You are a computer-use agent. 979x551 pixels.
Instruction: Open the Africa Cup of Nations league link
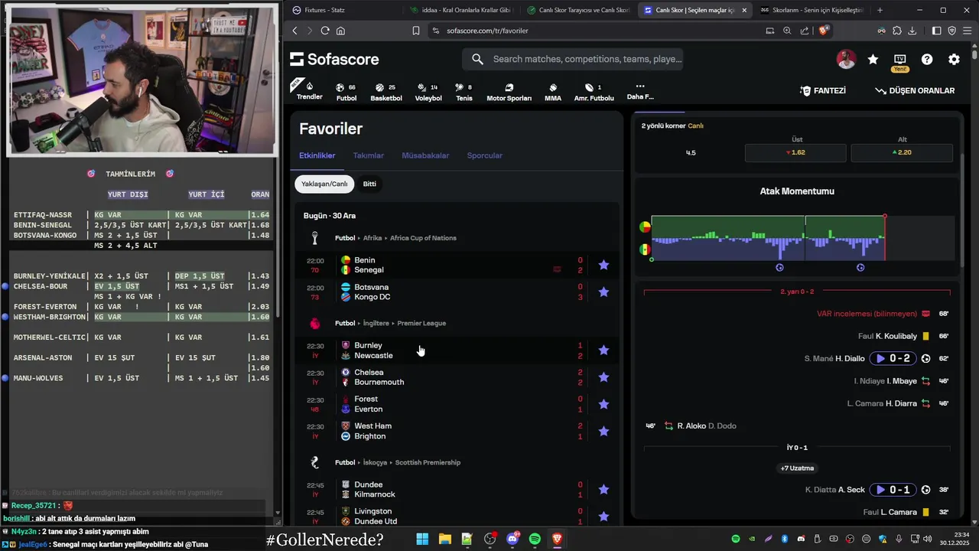pyautogui.click(x=423, y=238)
